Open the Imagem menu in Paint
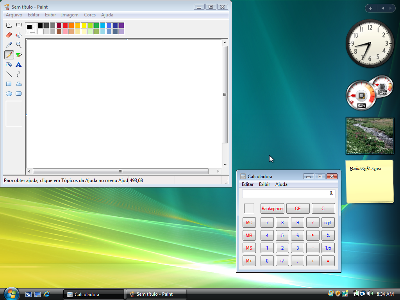 click(x=70, y=15)
